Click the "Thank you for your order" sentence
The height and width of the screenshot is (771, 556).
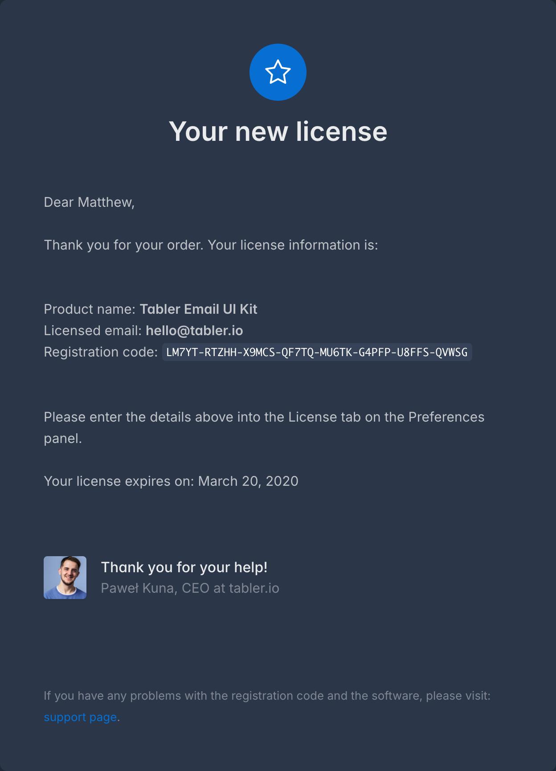coord(123,245)
